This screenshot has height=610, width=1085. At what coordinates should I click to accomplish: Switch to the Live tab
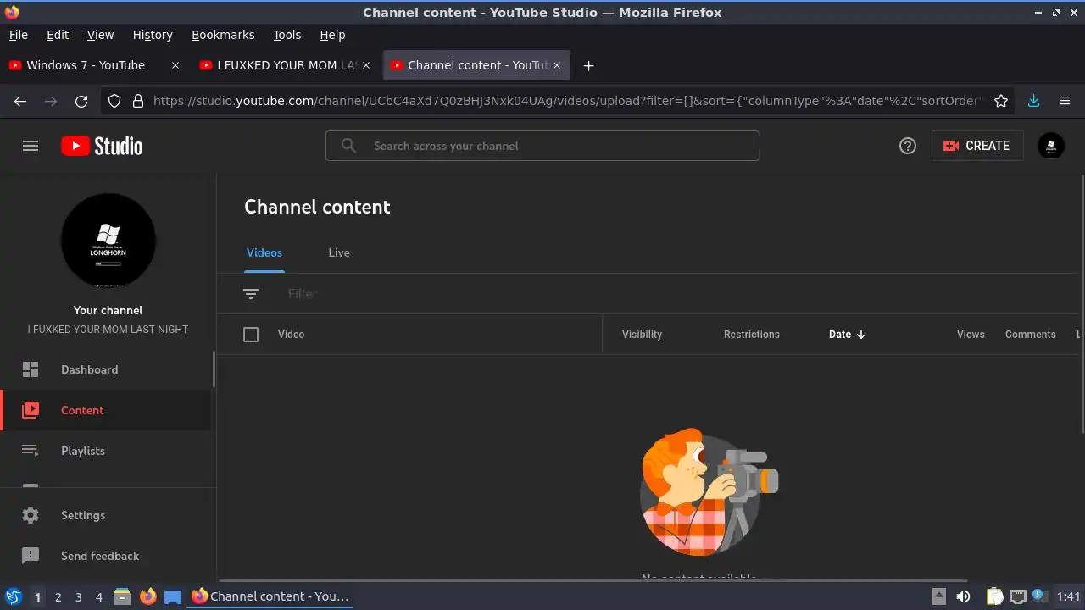pyautogui.click(x=339, y=252)
